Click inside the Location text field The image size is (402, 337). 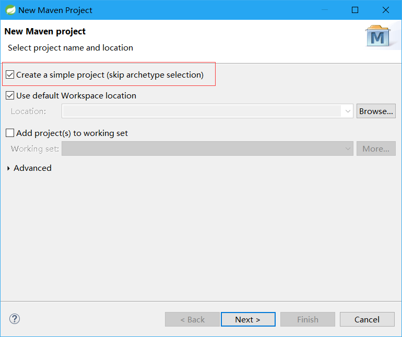pos(202,111)
